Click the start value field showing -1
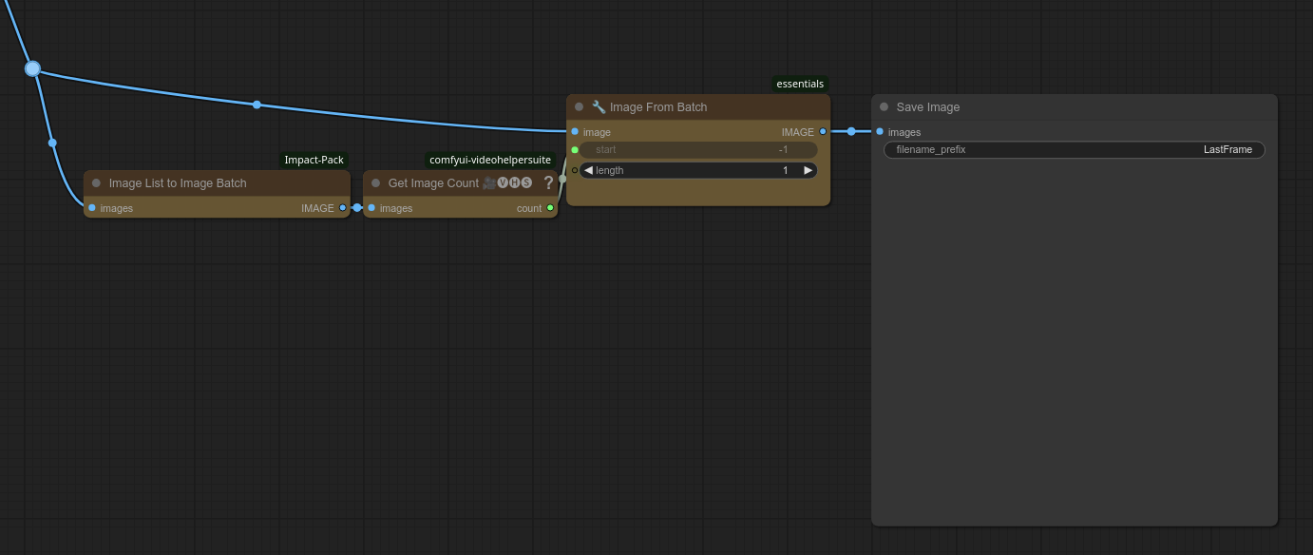The width and height of the screenshot is (1313, 555). [698, 150]
